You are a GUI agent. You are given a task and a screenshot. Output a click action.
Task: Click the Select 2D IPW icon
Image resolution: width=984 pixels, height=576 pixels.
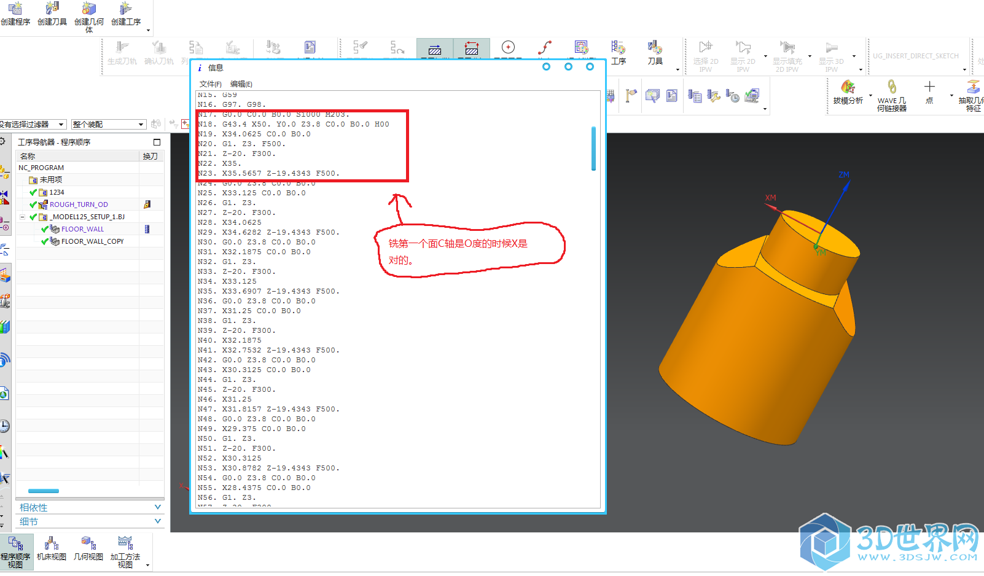click(706, 47)
